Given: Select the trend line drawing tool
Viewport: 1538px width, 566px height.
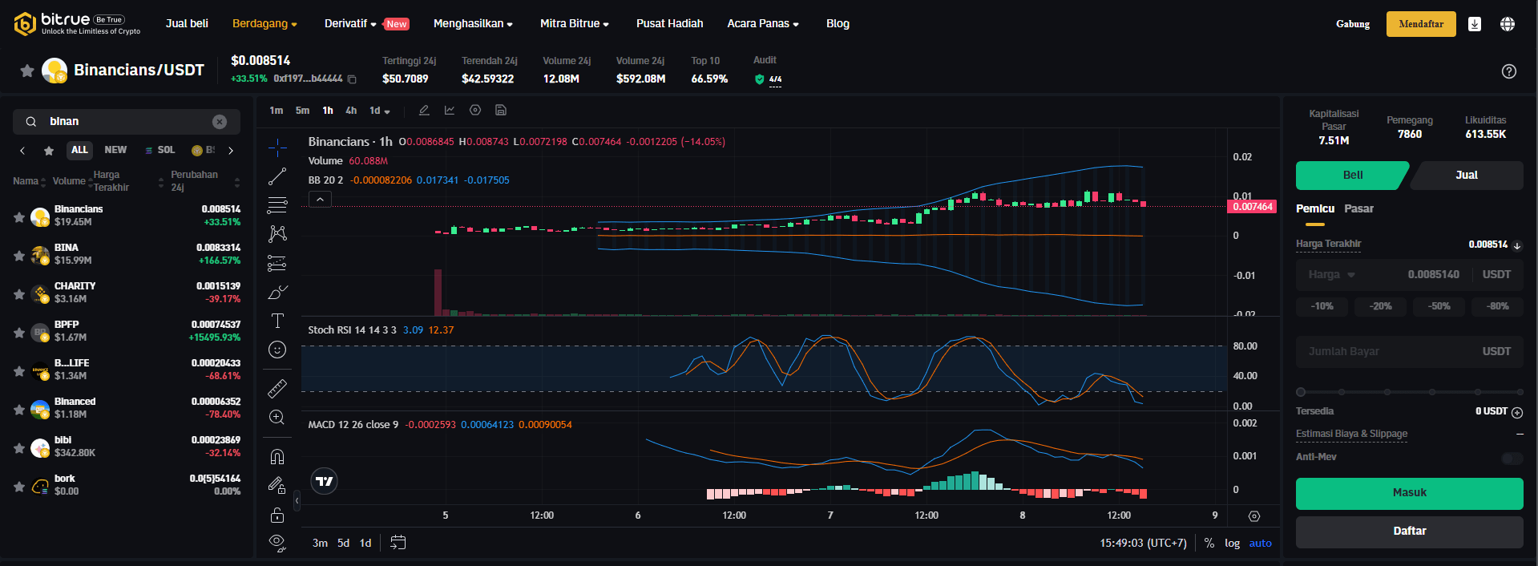Looking at the screenshot, I should click(277, 176).
